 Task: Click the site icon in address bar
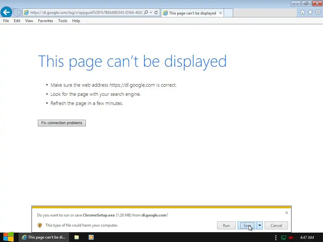click(26, 13)
